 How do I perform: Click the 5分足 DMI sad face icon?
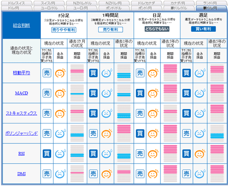pos(60,174)
